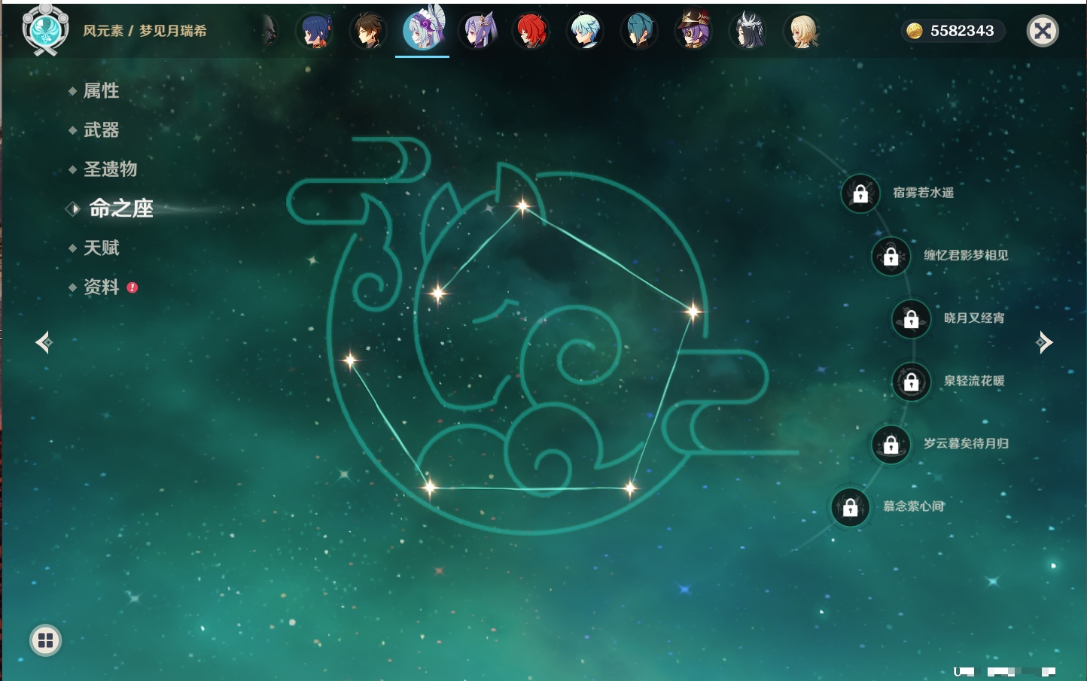This screenshot has height=681, width=1087.
Task: Open the locked constellation 宿雾若水遥
Action: pyautogui.click(x=860, y=193)
